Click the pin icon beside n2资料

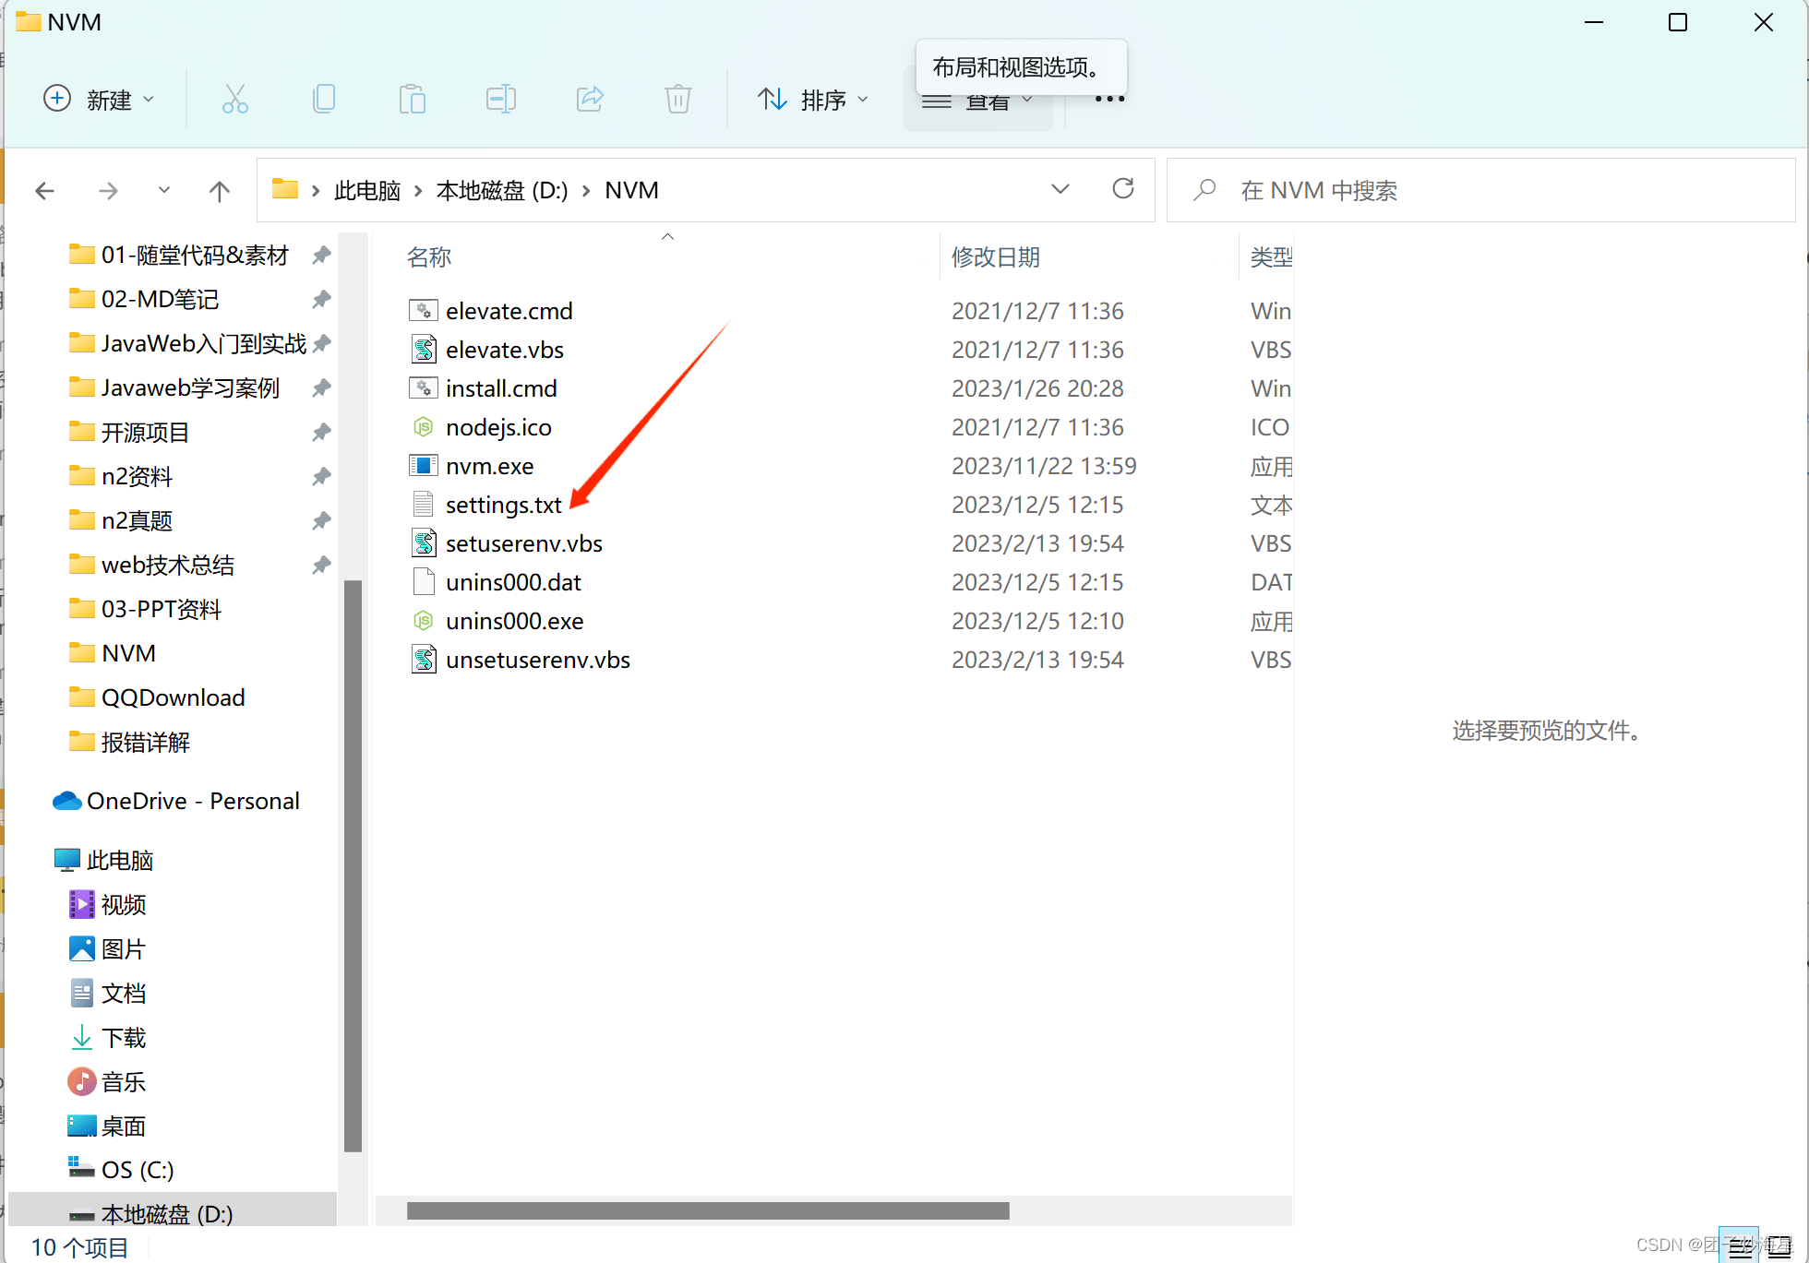(x=320, y=476)
